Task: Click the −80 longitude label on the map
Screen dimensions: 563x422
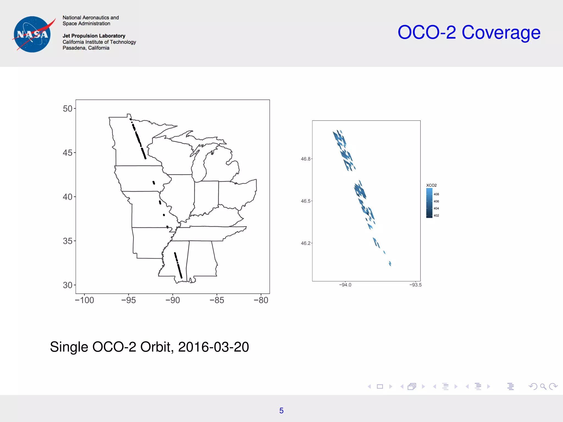Action: coord(261,300)
